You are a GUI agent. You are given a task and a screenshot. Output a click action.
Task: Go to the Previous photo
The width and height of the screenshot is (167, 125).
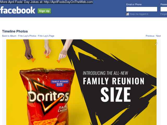point(150,36)
